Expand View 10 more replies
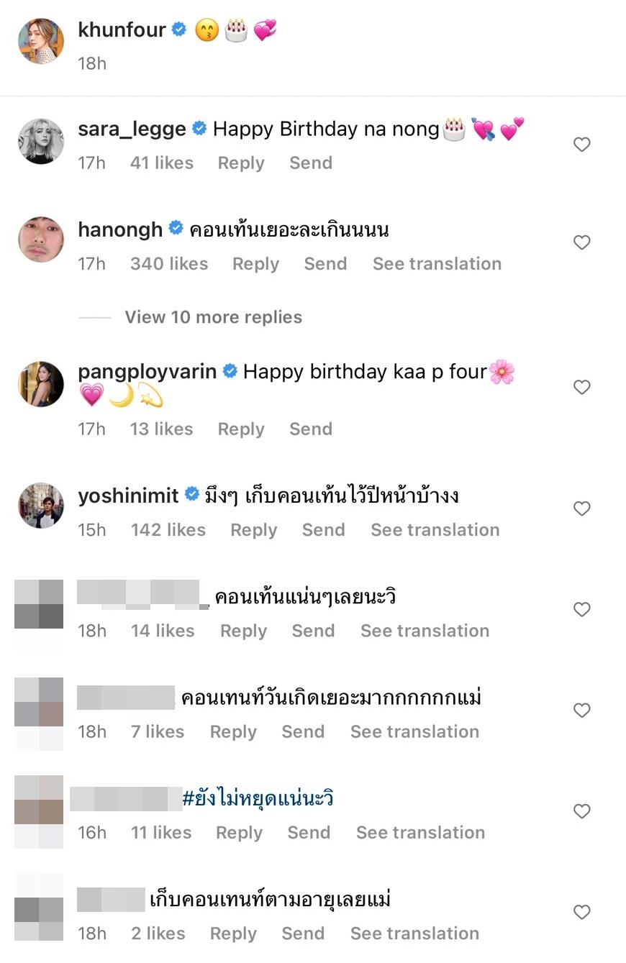The width and height of the screenshot is (626, 963). click(213, 317)
